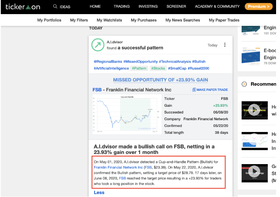Click the #Pattern hashtag tag

[139, 68]
